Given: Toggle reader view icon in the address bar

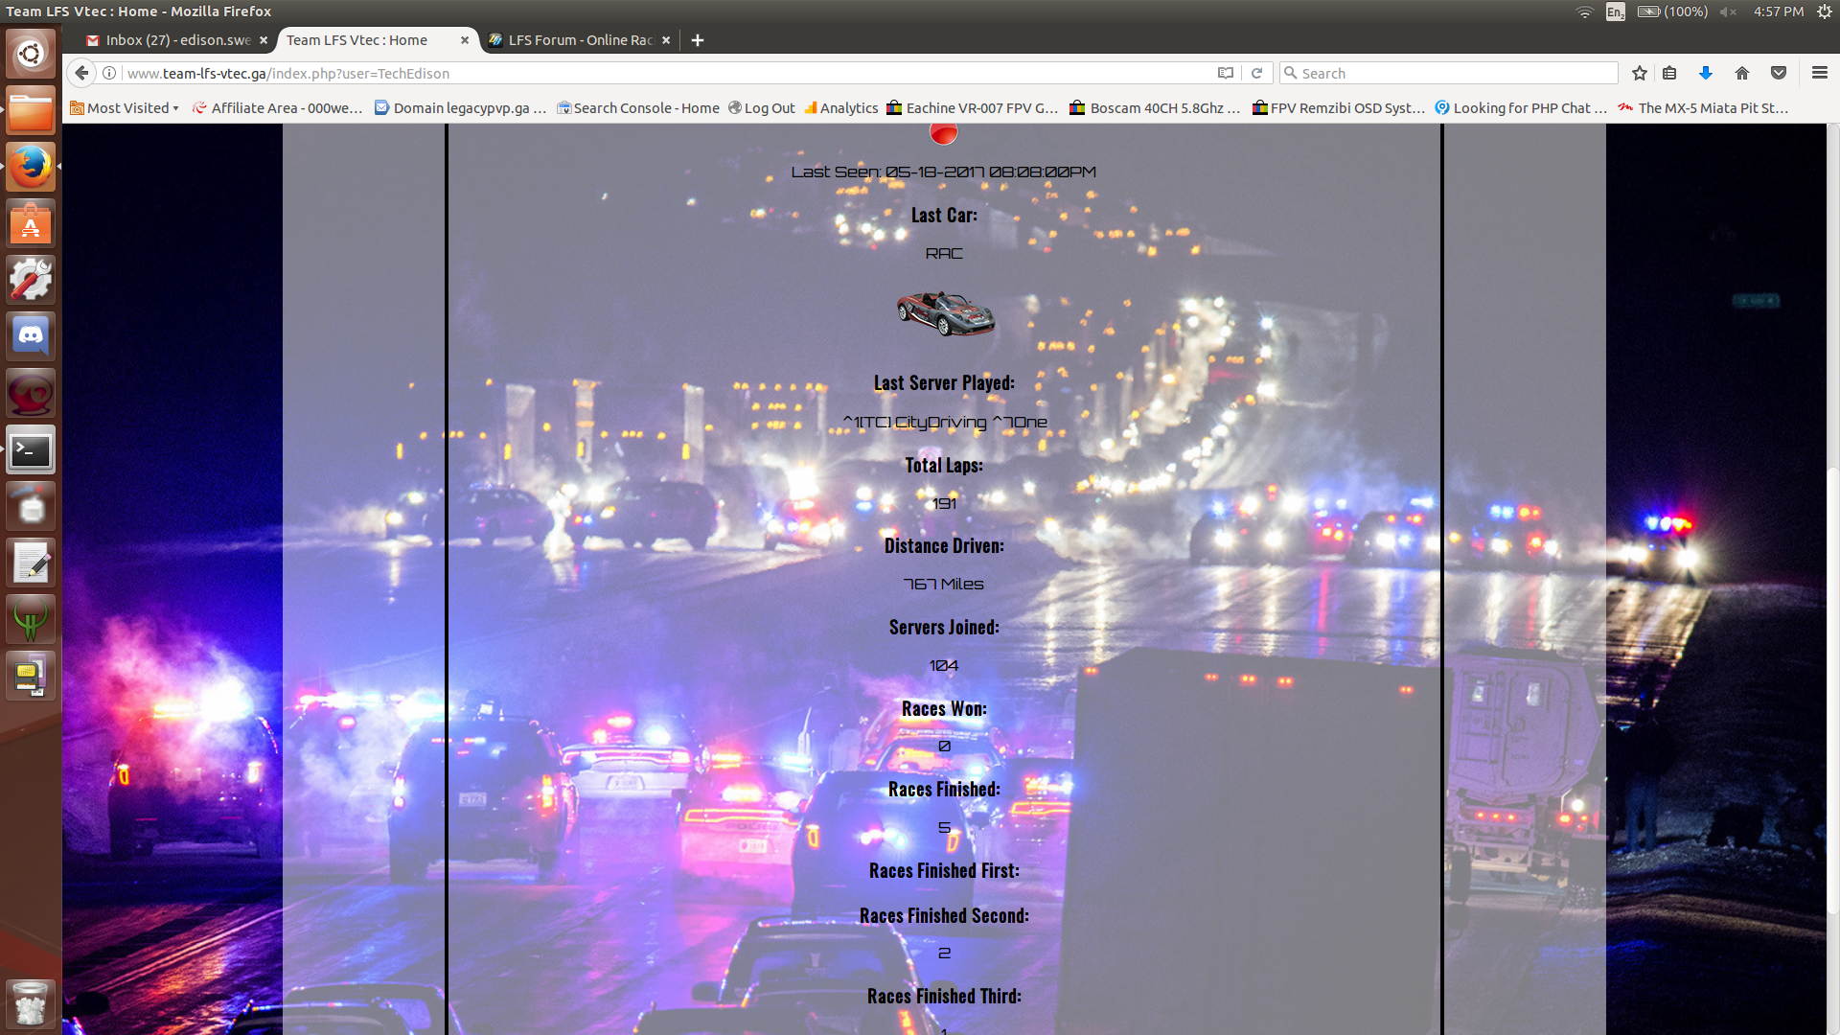Looking at the screenshot, I should 1225,73.
